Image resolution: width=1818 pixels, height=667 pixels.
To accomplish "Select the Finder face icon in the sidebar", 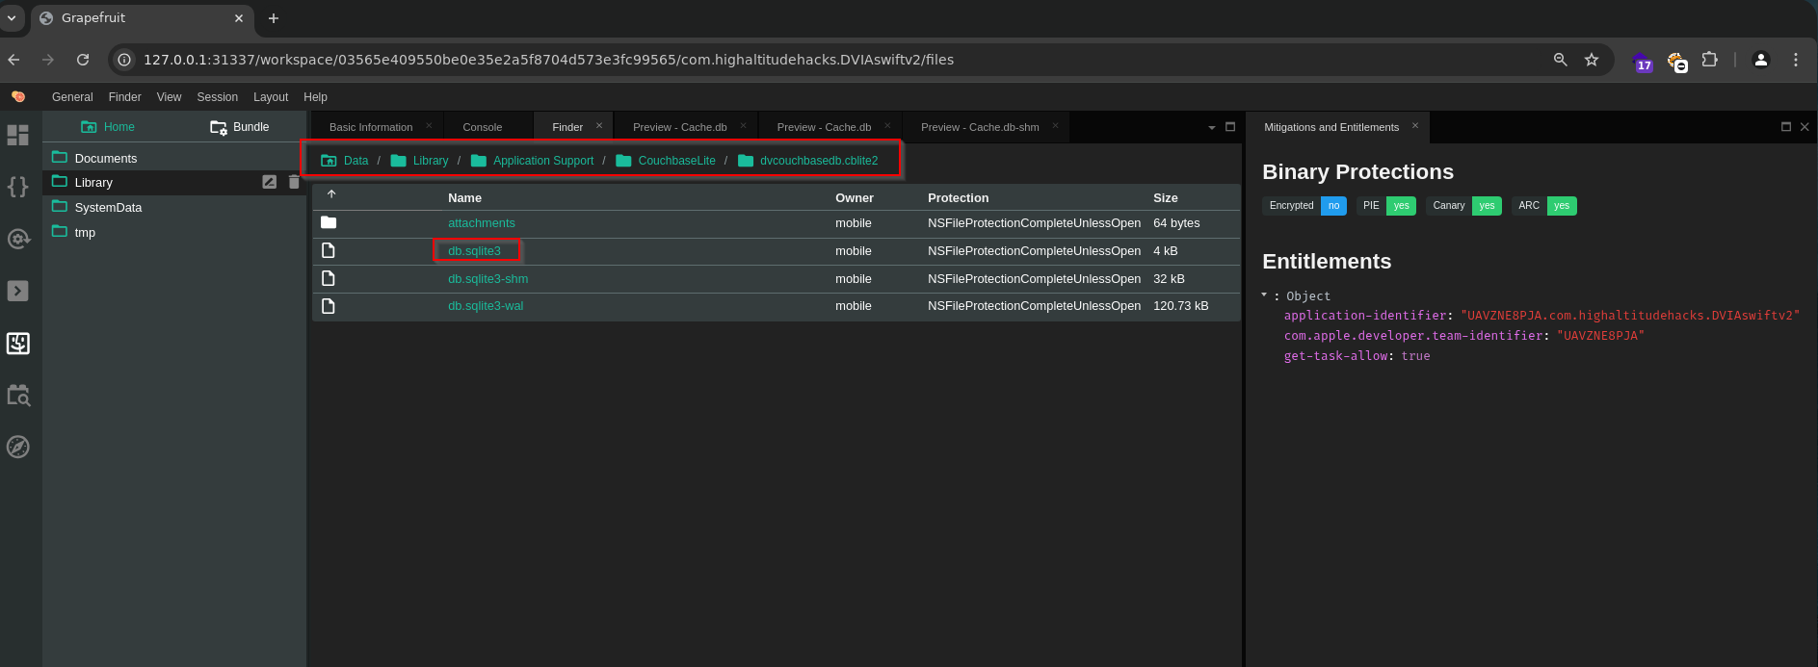I will (x=17, y=344).
